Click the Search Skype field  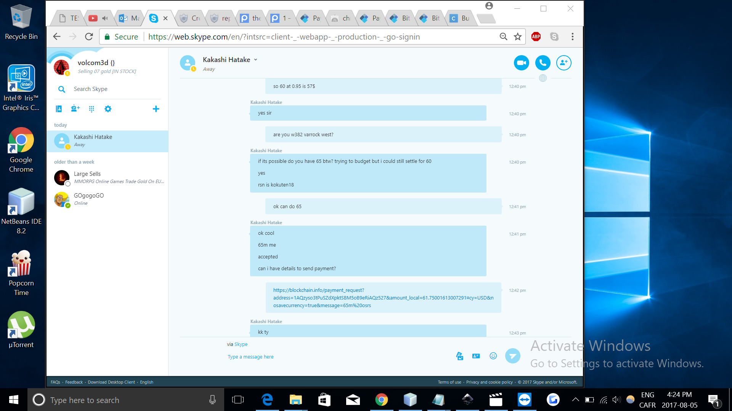point(91,89)
